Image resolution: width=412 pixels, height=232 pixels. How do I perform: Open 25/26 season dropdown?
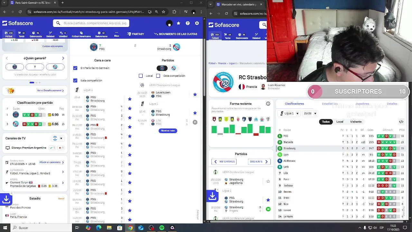pos(310,113)
